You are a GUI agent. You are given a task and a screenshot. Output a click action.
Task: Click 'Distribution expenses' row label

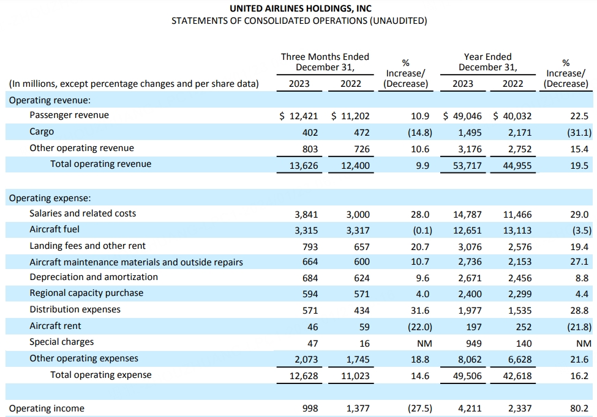[75, 309]
